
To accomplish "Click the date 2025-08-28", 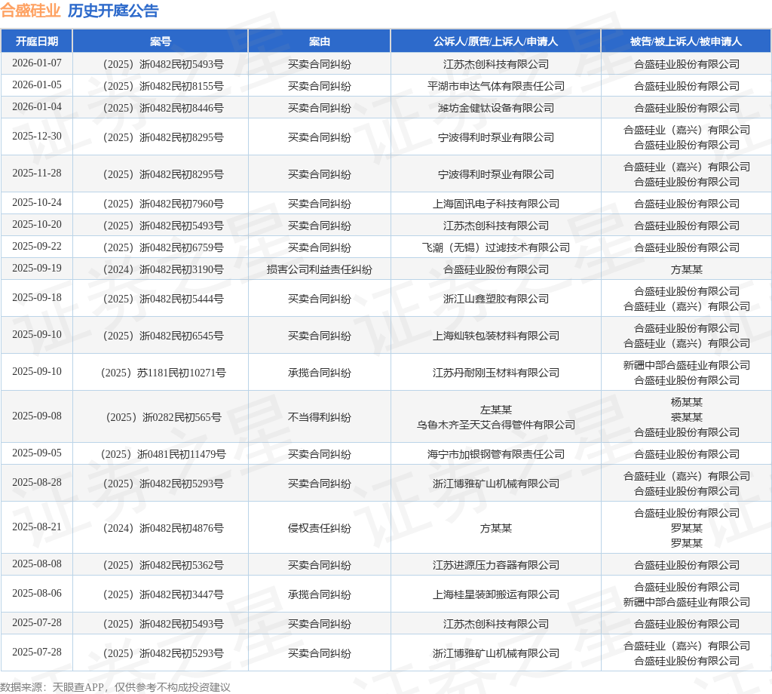I will pos(37,482).
